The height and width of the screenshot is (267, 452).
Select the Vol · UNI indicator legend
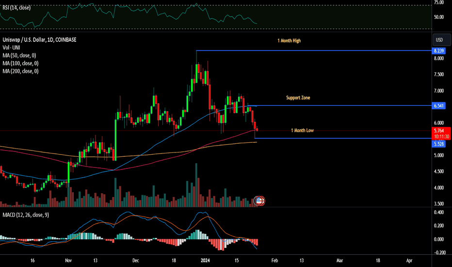tap(11, 48)
